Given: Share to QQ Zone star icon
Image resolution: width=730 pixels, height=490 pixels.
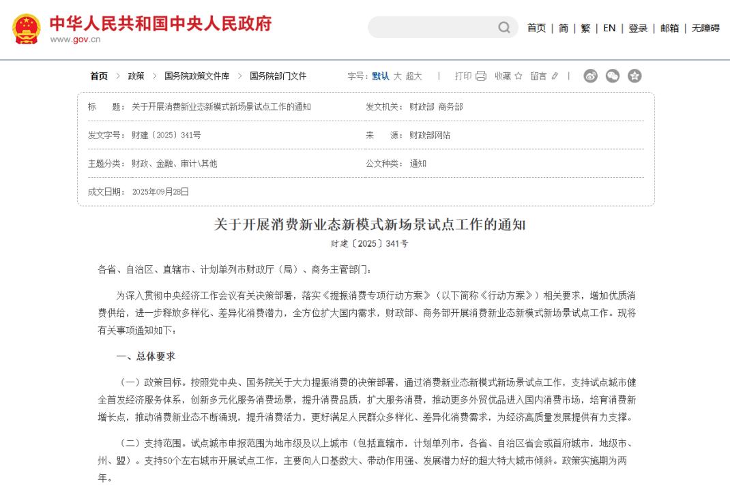Looking at the screenshot, I should [634, 76].
